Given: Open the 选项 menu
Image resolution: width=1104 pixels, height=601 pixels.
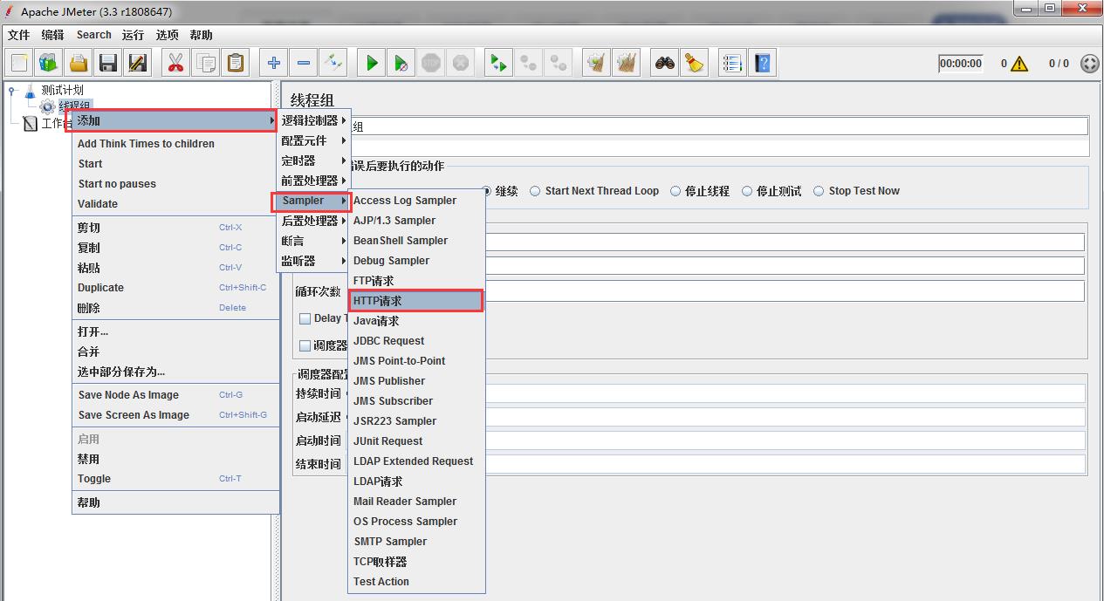Looking at the screenshot, I should (167, 35).
